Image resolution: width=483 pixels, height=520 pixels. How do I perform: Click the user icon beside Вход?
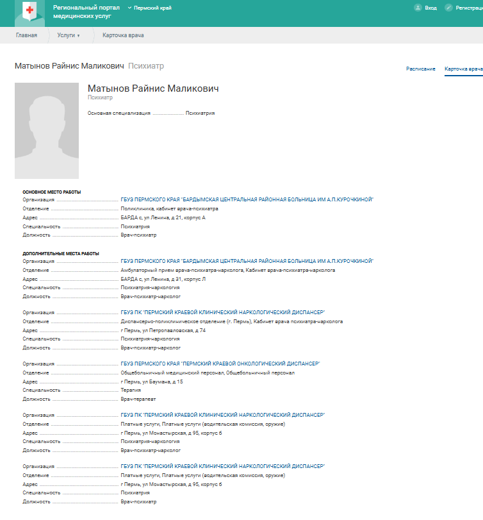click(x=418, y=8)
